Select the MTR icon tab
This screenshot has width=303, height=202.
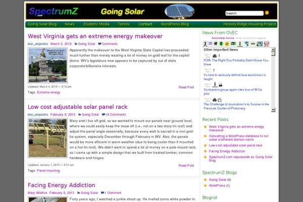point(233,44)
